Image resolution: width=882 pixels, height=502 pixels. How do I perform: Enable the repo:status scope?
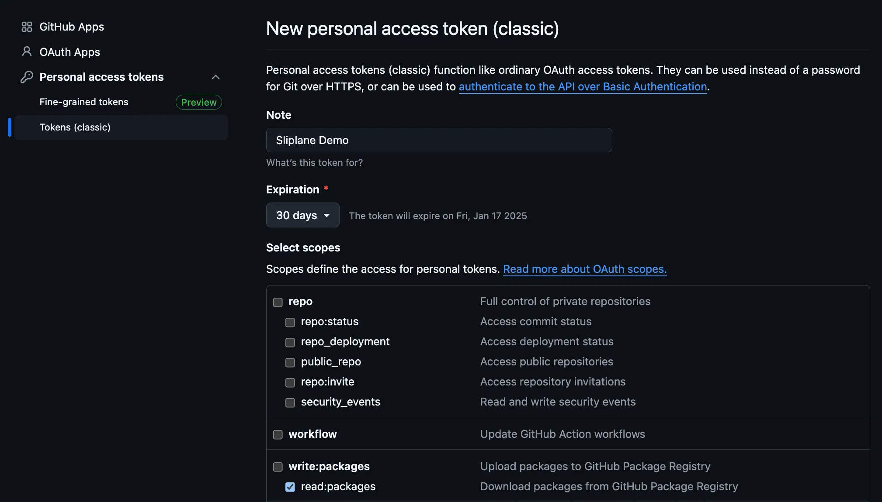290,322
